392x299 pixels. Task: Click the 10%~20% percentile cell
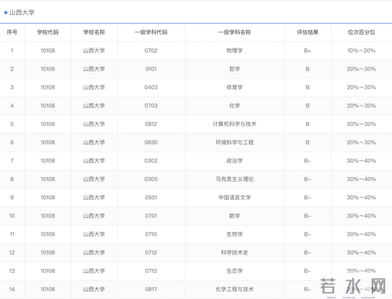(361, 50)
